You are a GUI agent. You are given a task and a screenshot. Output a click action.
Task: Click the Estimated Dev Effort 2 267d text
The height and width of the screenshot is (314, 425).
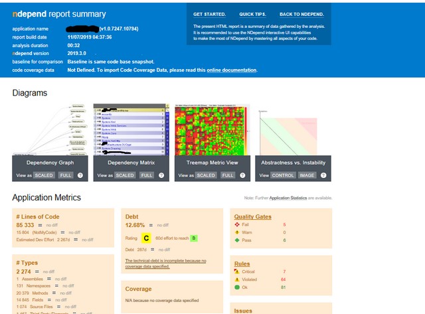(x=43, y=240)
